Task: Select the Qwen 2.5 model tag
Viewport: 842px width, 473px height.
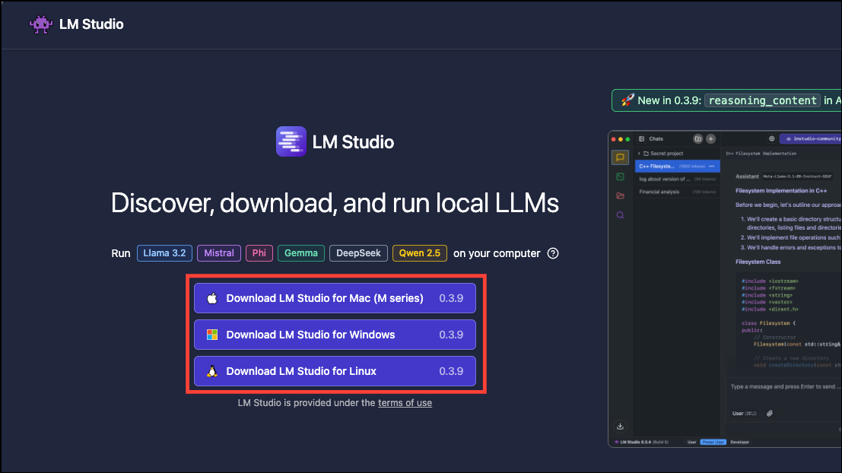Action: (419, 253)
